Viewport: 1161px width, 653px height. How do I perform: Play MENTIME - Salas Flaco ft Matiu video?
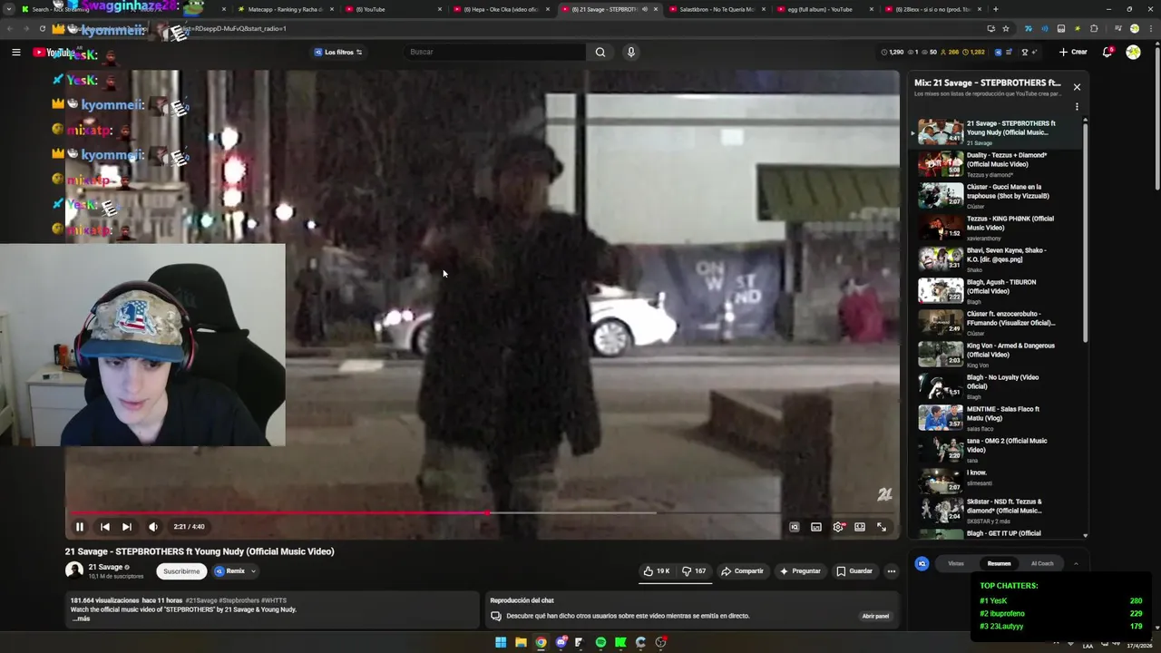(x=995, y=418)
